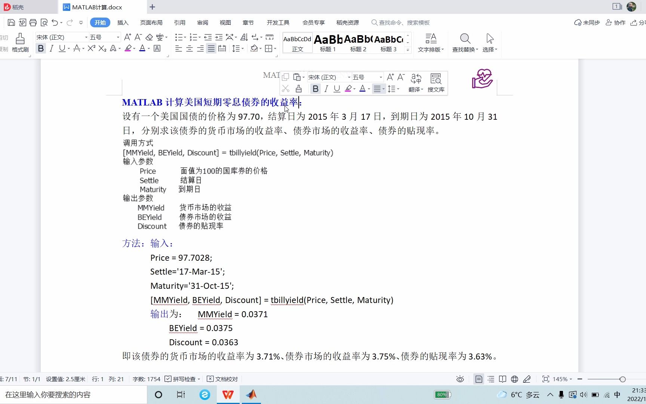
Task: Add a new document tab with plus
Action: click(152, 7)
